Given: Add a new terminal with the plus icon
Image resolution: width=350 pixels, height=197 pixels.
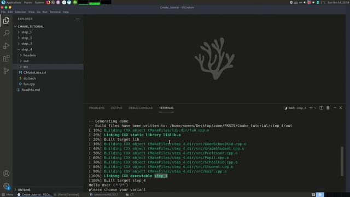Looking at the screenshot, I should 311,108.
